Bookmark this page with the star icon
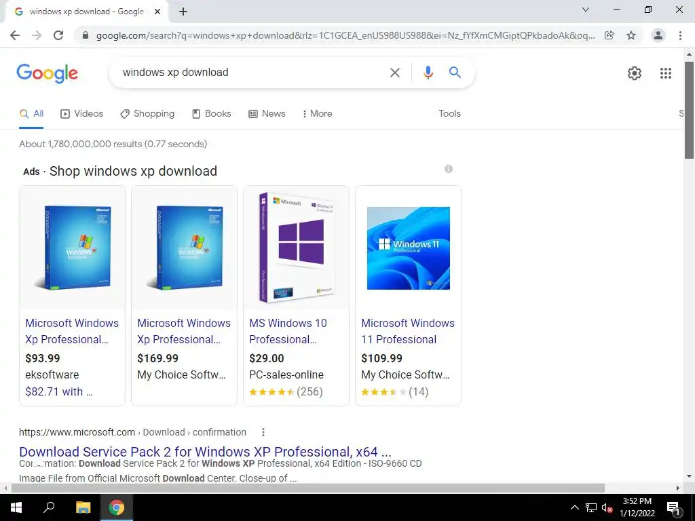Screen dimensions: 695x521 631,35
